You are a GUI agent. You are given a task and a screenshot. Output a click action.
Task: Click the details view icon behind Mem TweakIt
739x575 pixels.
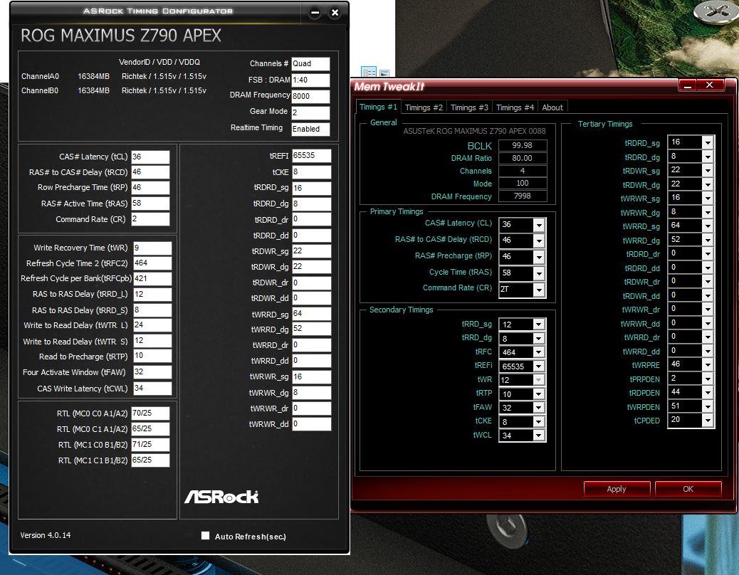369,72
